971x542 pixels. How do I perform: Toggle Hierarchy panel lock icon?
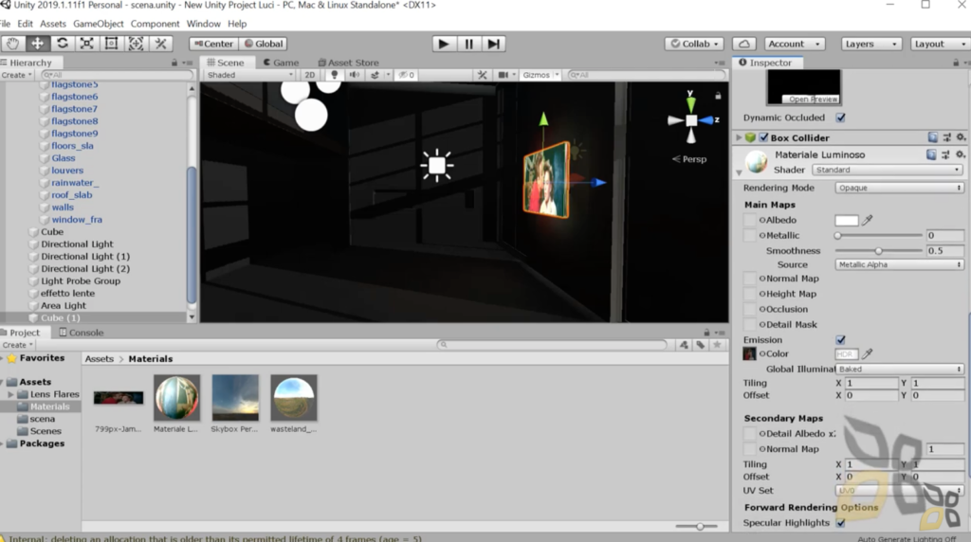pyautogui.click(x=174, y=63)
